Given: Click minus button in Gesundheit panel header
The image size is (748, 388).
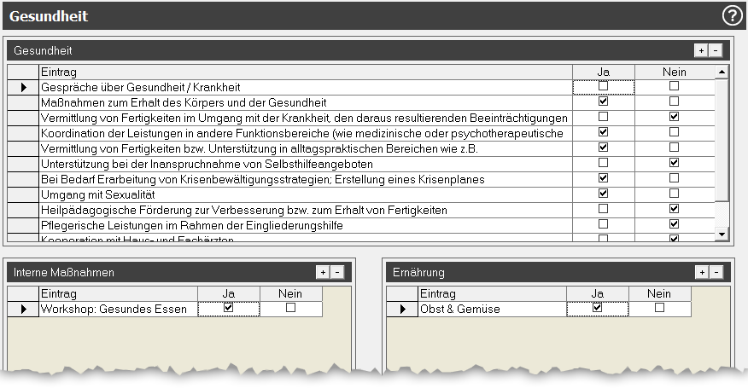Looking at the screenshot, I should [x=715, y=51].
